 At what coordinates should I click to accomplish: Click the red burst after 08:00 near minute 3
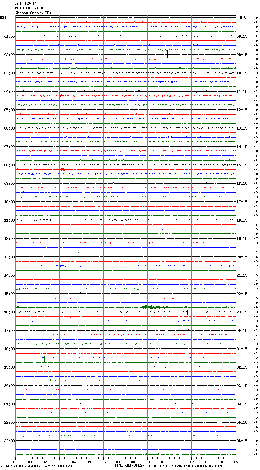coord(67,169)
